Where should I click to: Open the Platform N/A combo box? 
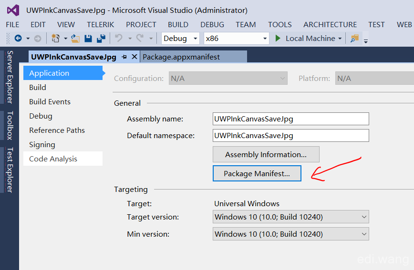pos(374,78)
